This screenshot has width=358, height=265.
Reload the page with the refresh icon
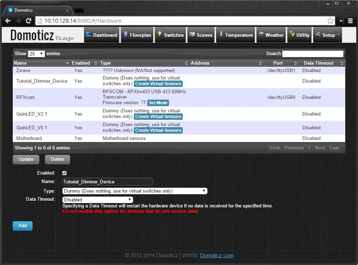coord(29,21)
